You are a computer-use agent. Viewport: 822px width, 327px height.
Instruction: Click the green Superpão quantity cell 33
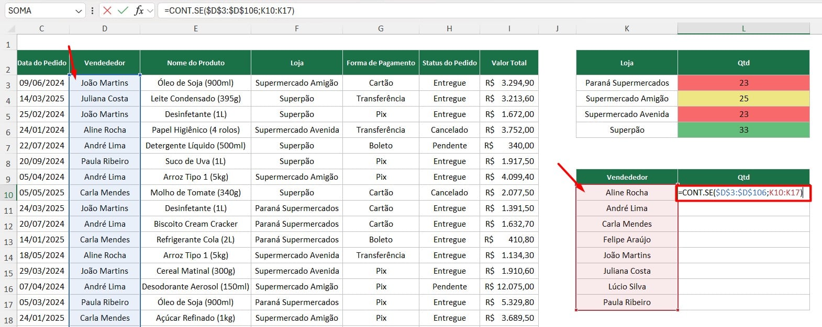click(x=743, y=130)
